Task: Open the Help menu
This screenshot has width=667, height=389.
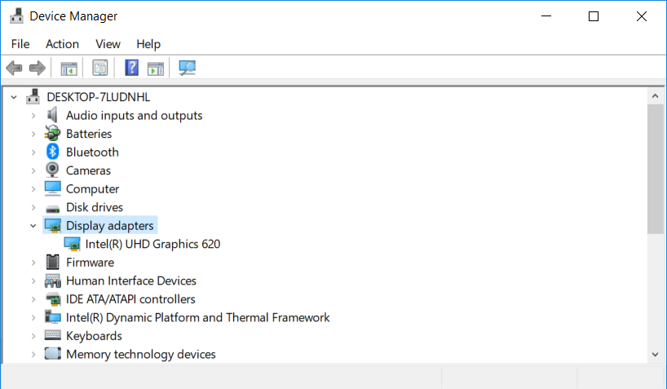Action: click(x=148, y=44)
